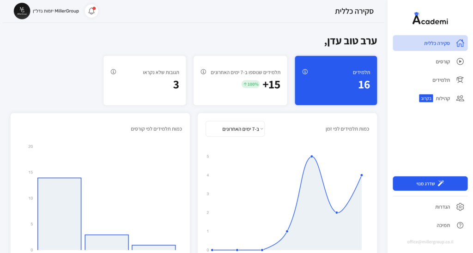Click info icon on new students 7-day card

pyautogui.click(x=203, y=72)
